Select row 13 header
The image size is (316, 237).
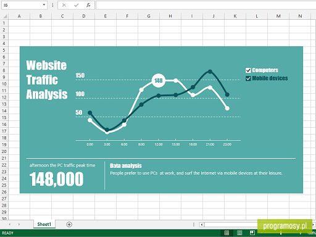[x=4, y=104]
